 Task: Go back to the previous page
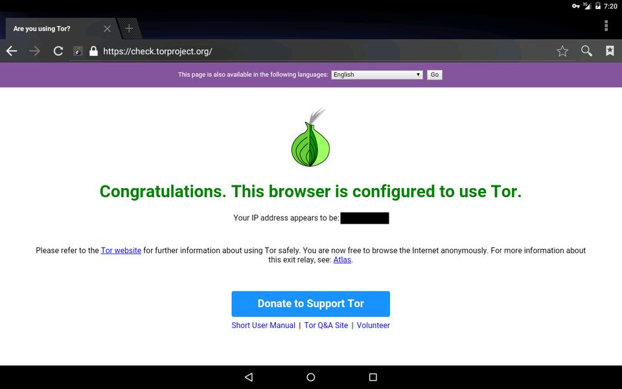click(12, 51)
